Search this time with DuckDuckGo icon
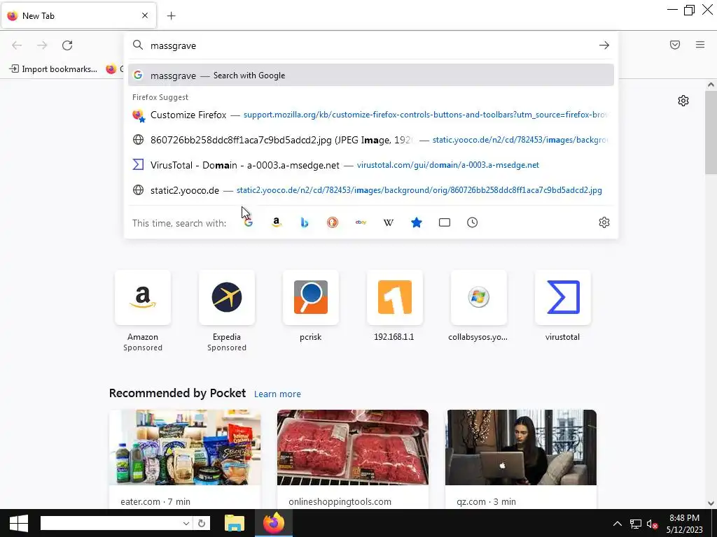The height and width of the screenshot is (537, 717). (333, 222)
